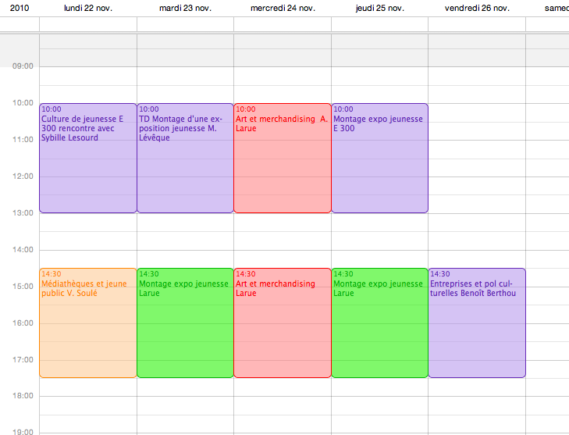Open Tuesday 14:30 green Montage expo jeunesse event
569x435 pixels.
click(x=185, y=323)
